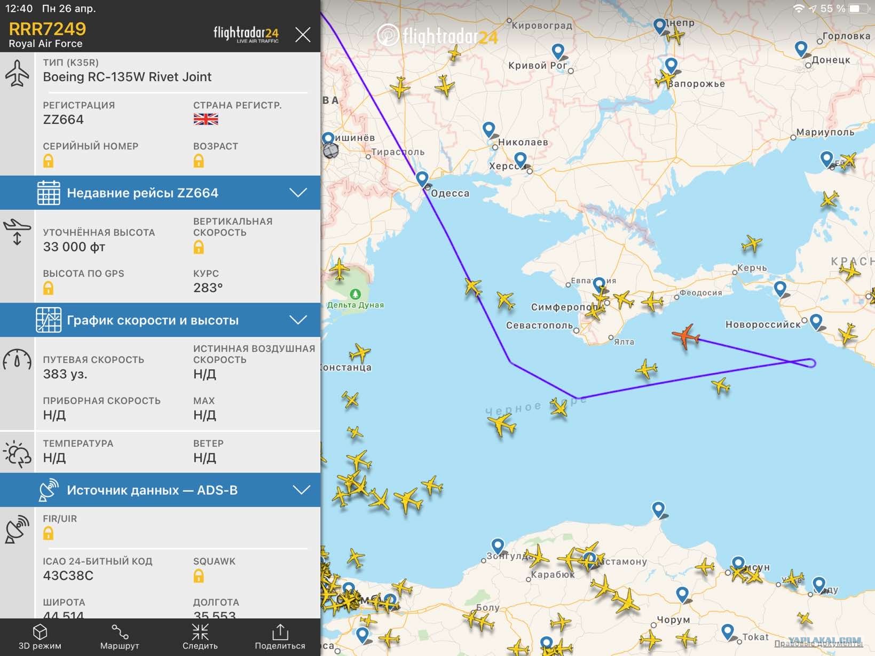
Task: Tap the clock showing 12:40
Action: click(19, 9)
